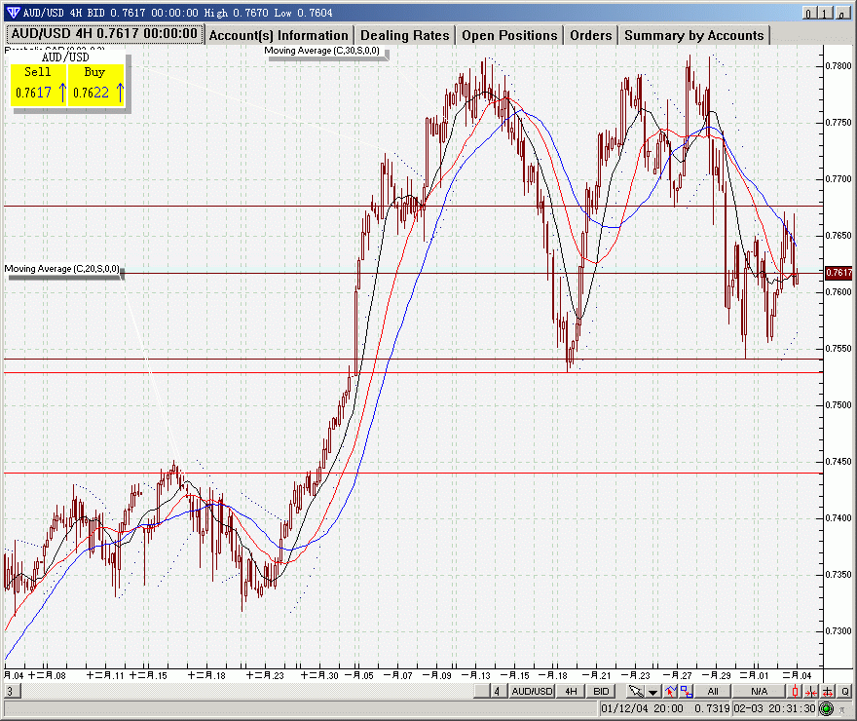Select the AUD/USD 4H chart tab
This screenshot has height=721, width=857.
pyautogui.click(x=104, y=34)
